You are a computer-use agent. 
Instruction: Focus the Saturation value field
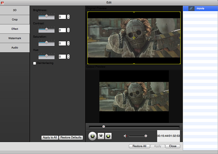[x=62, y=43]
